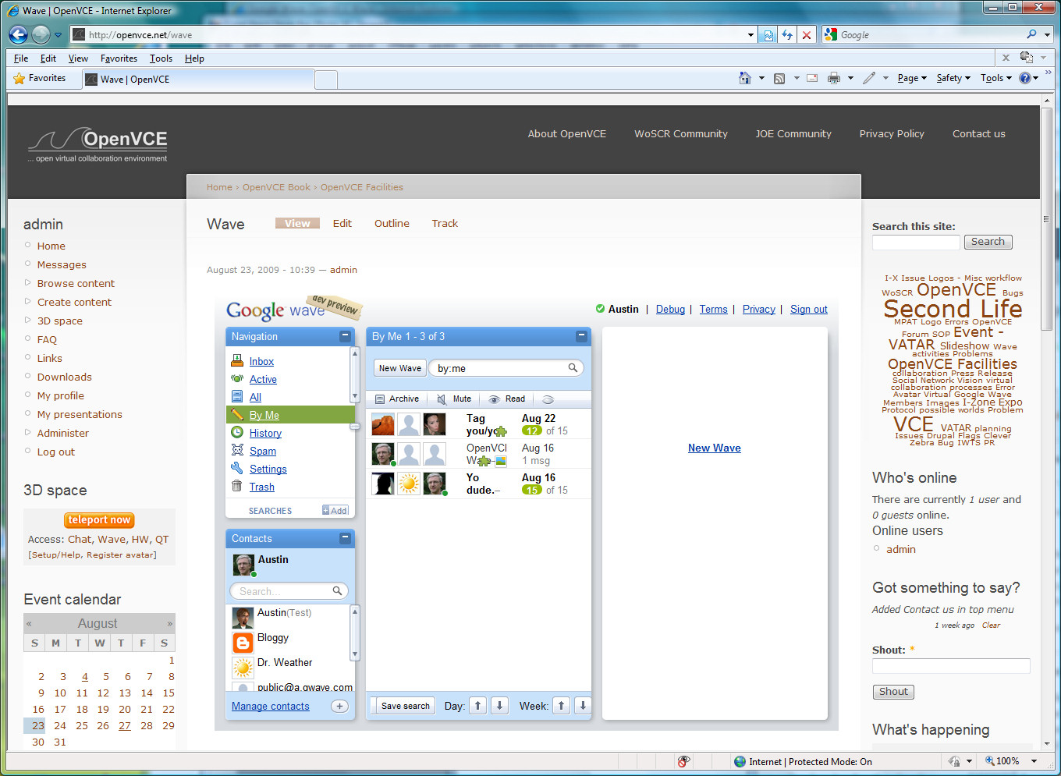Click the RSS feeds toolbar icon
Viewport: 1061px width, 776px height.
(x=779, y=78)
